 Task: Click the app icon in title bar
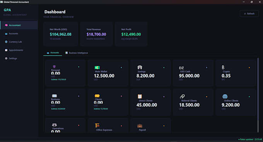point(2,2)
